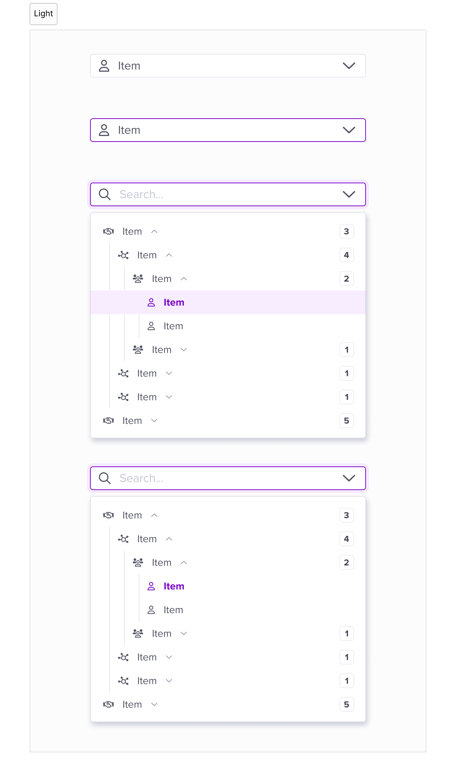Click the badge showing 5 in the first tree
The width and height of the screenshot is (456, 782).
click(346, 421)
